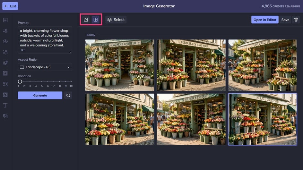The height and width of the screenshot is (170, 303).
Task: Click inside the Prompt text box
Action: coord(45,40)
